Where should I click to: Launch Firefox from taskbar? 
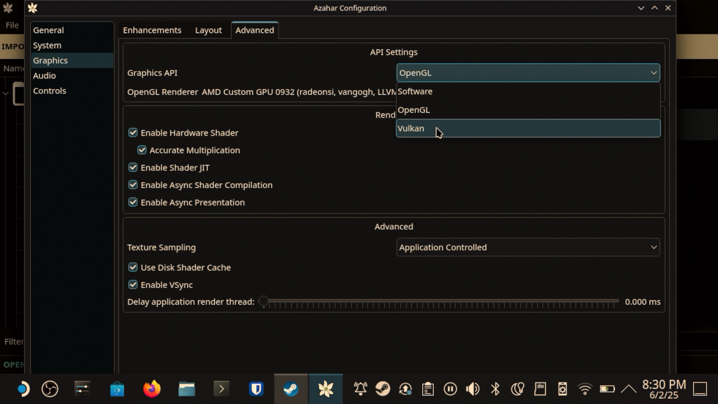(152, 389)
